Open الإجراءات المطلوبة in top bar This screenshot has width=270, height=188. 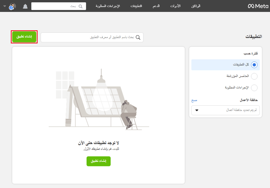(108, 6)
